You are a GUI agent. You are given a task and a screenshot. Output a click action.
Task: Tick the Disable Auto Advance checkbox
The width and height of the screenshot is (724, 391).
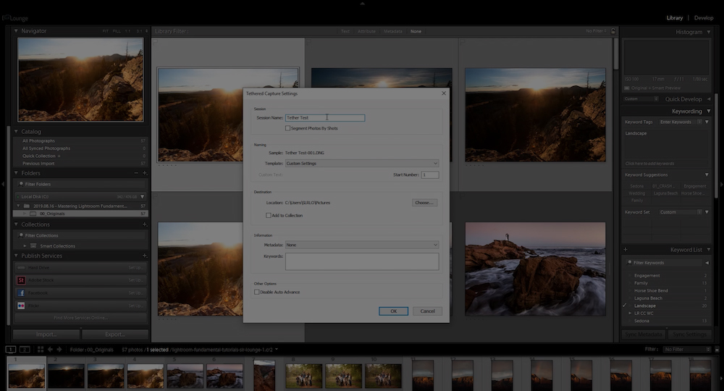pyautogui.click(x=257, y=293)
